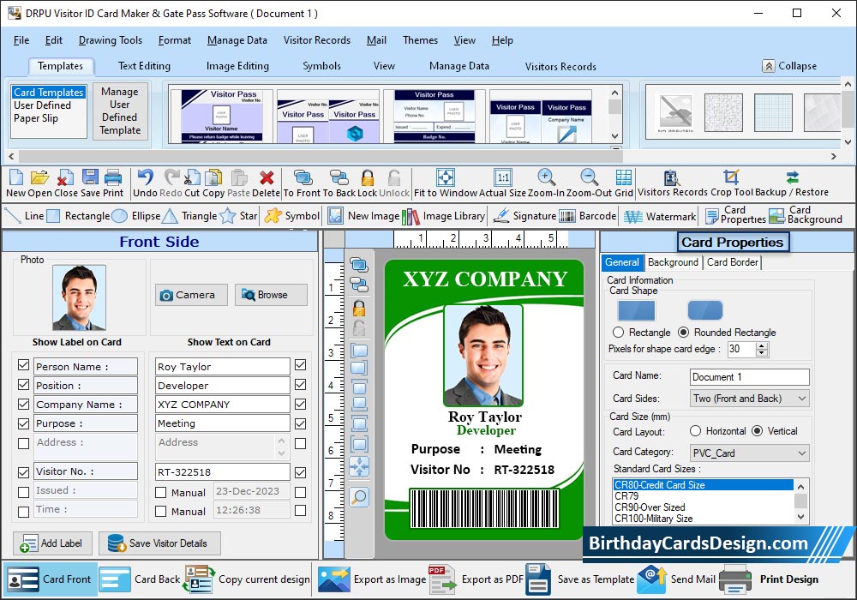Bring object To Front

tap(303, 177)
